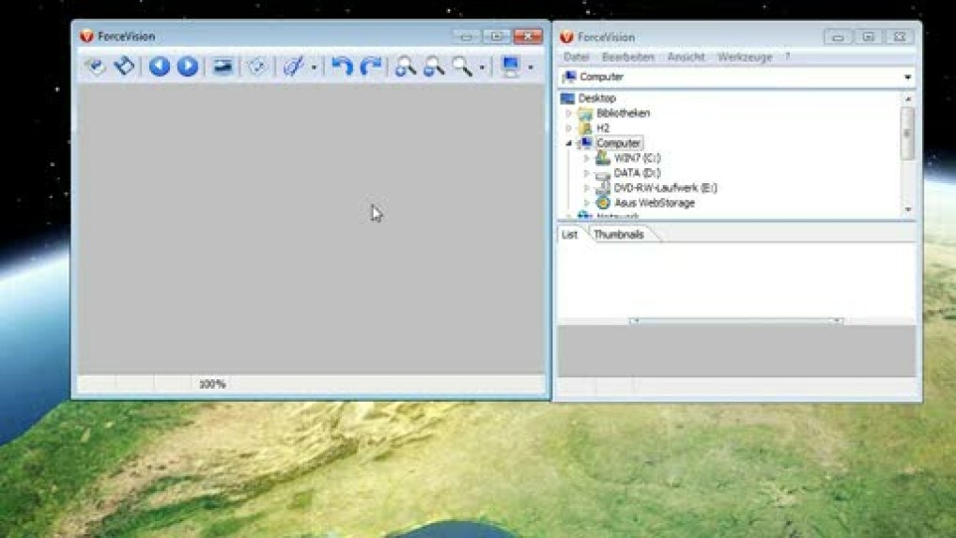Open the Datei menu
This screenshot has height=538, width=956.
point(577,57)
